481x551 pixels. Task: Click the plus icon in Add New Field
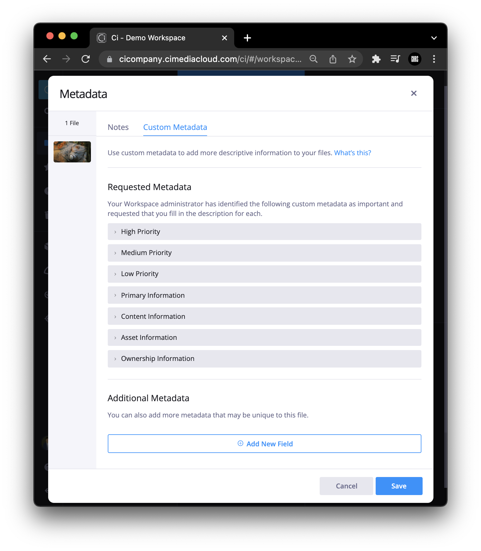[240, 443]
